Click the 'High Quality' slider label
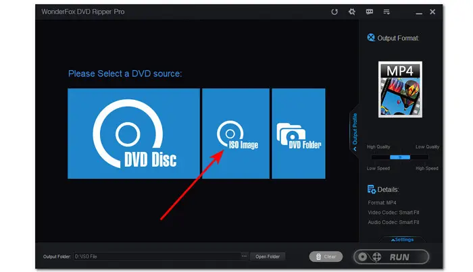Screen dimensions: 473x272 378,146
